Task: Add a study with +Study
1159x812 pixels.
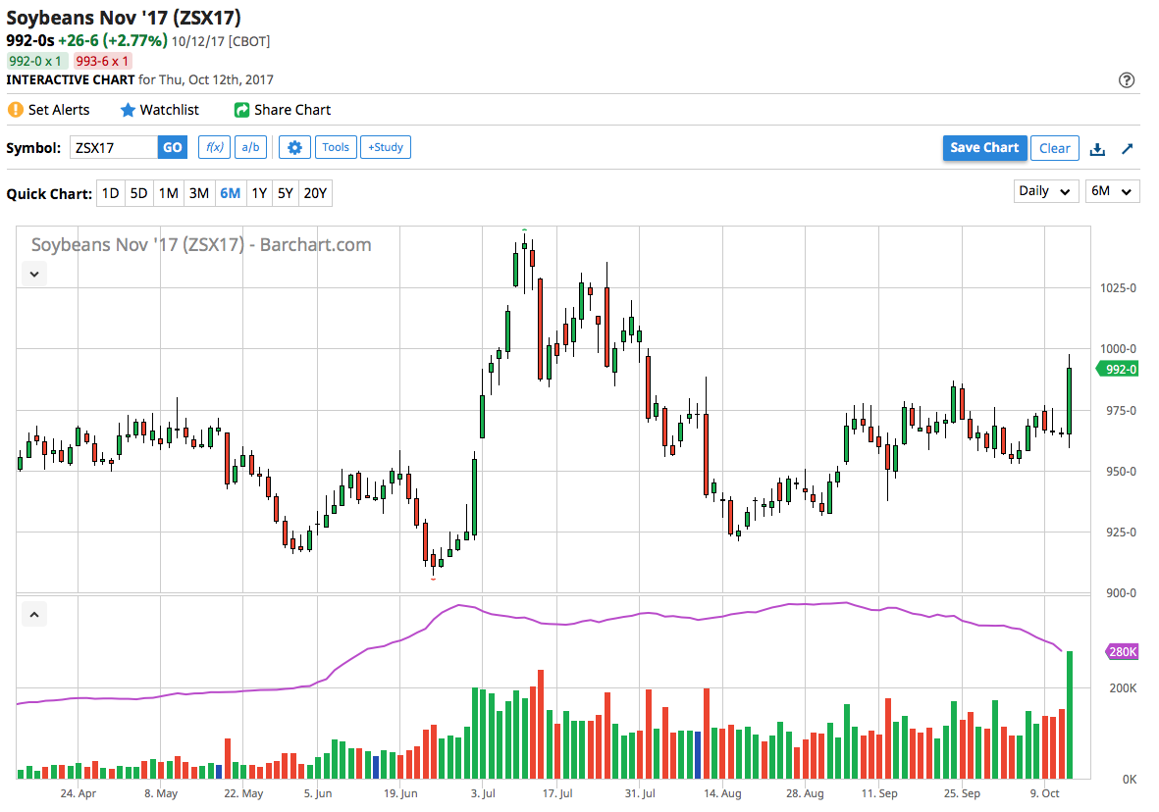Action: pyautogui.click(x=385, y=148)
